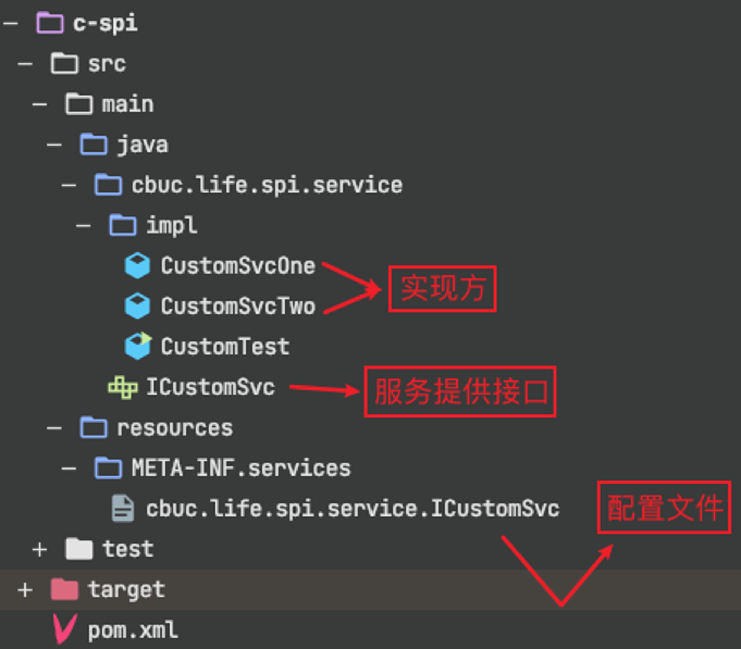This screenshot has height=649, width=741.
Task: Click the white test folder icon
Action: coord(79,549)
